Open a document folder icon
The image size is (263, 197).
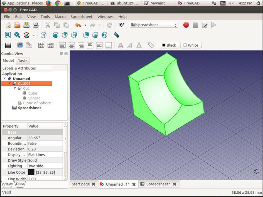(x=17, y=25)
